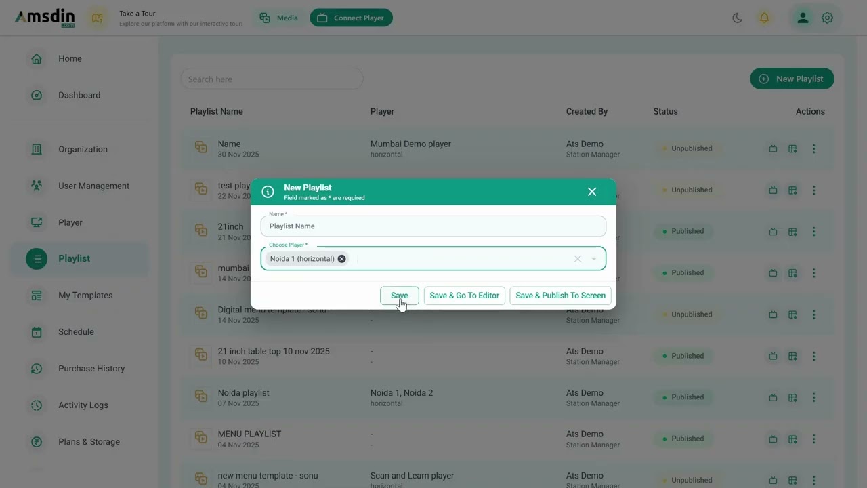This screenshot has width=867, height=488.
Task: Open more options for 21 inch table top row
Action: click(814, 357)
